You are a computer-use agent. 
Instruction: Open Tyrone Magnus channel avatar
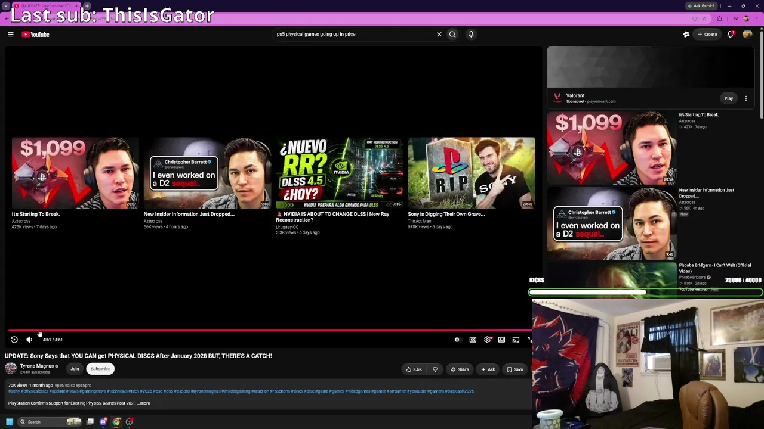[x=11, y=369]
